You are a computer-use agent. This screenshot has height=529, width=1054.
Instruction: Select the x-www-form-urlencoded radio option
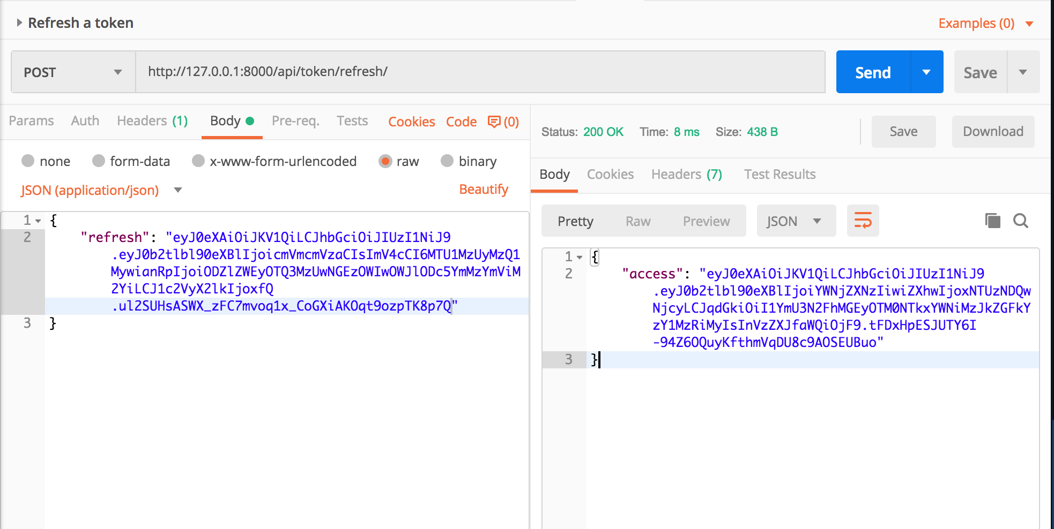coord(198,161)
